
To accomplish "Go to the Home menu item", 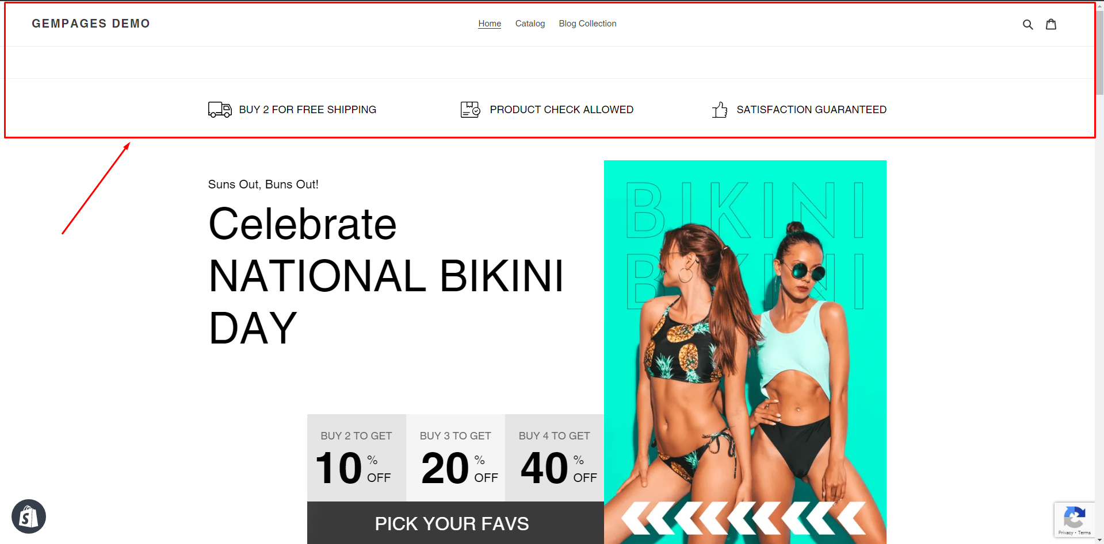I will tap(490, 24).
